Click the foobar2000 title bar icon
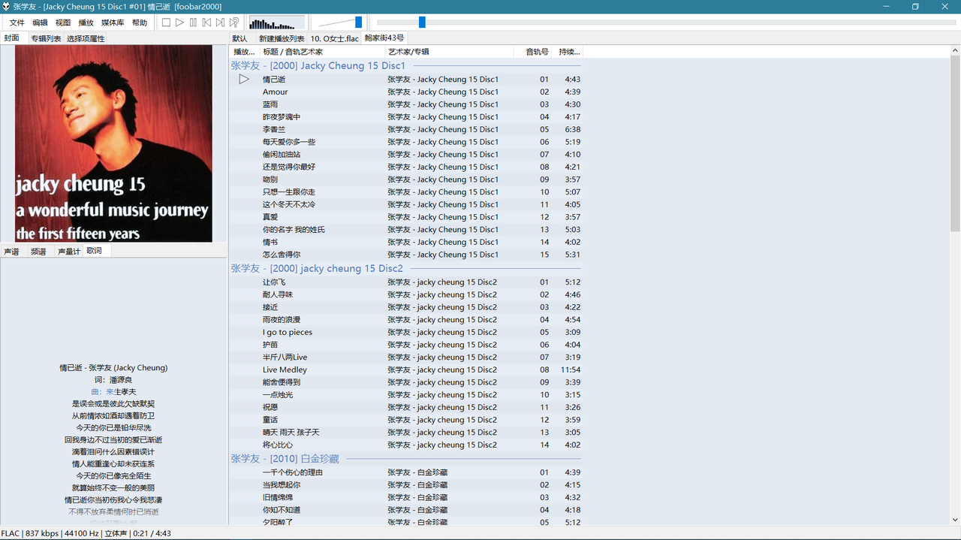 pos(6,6)
